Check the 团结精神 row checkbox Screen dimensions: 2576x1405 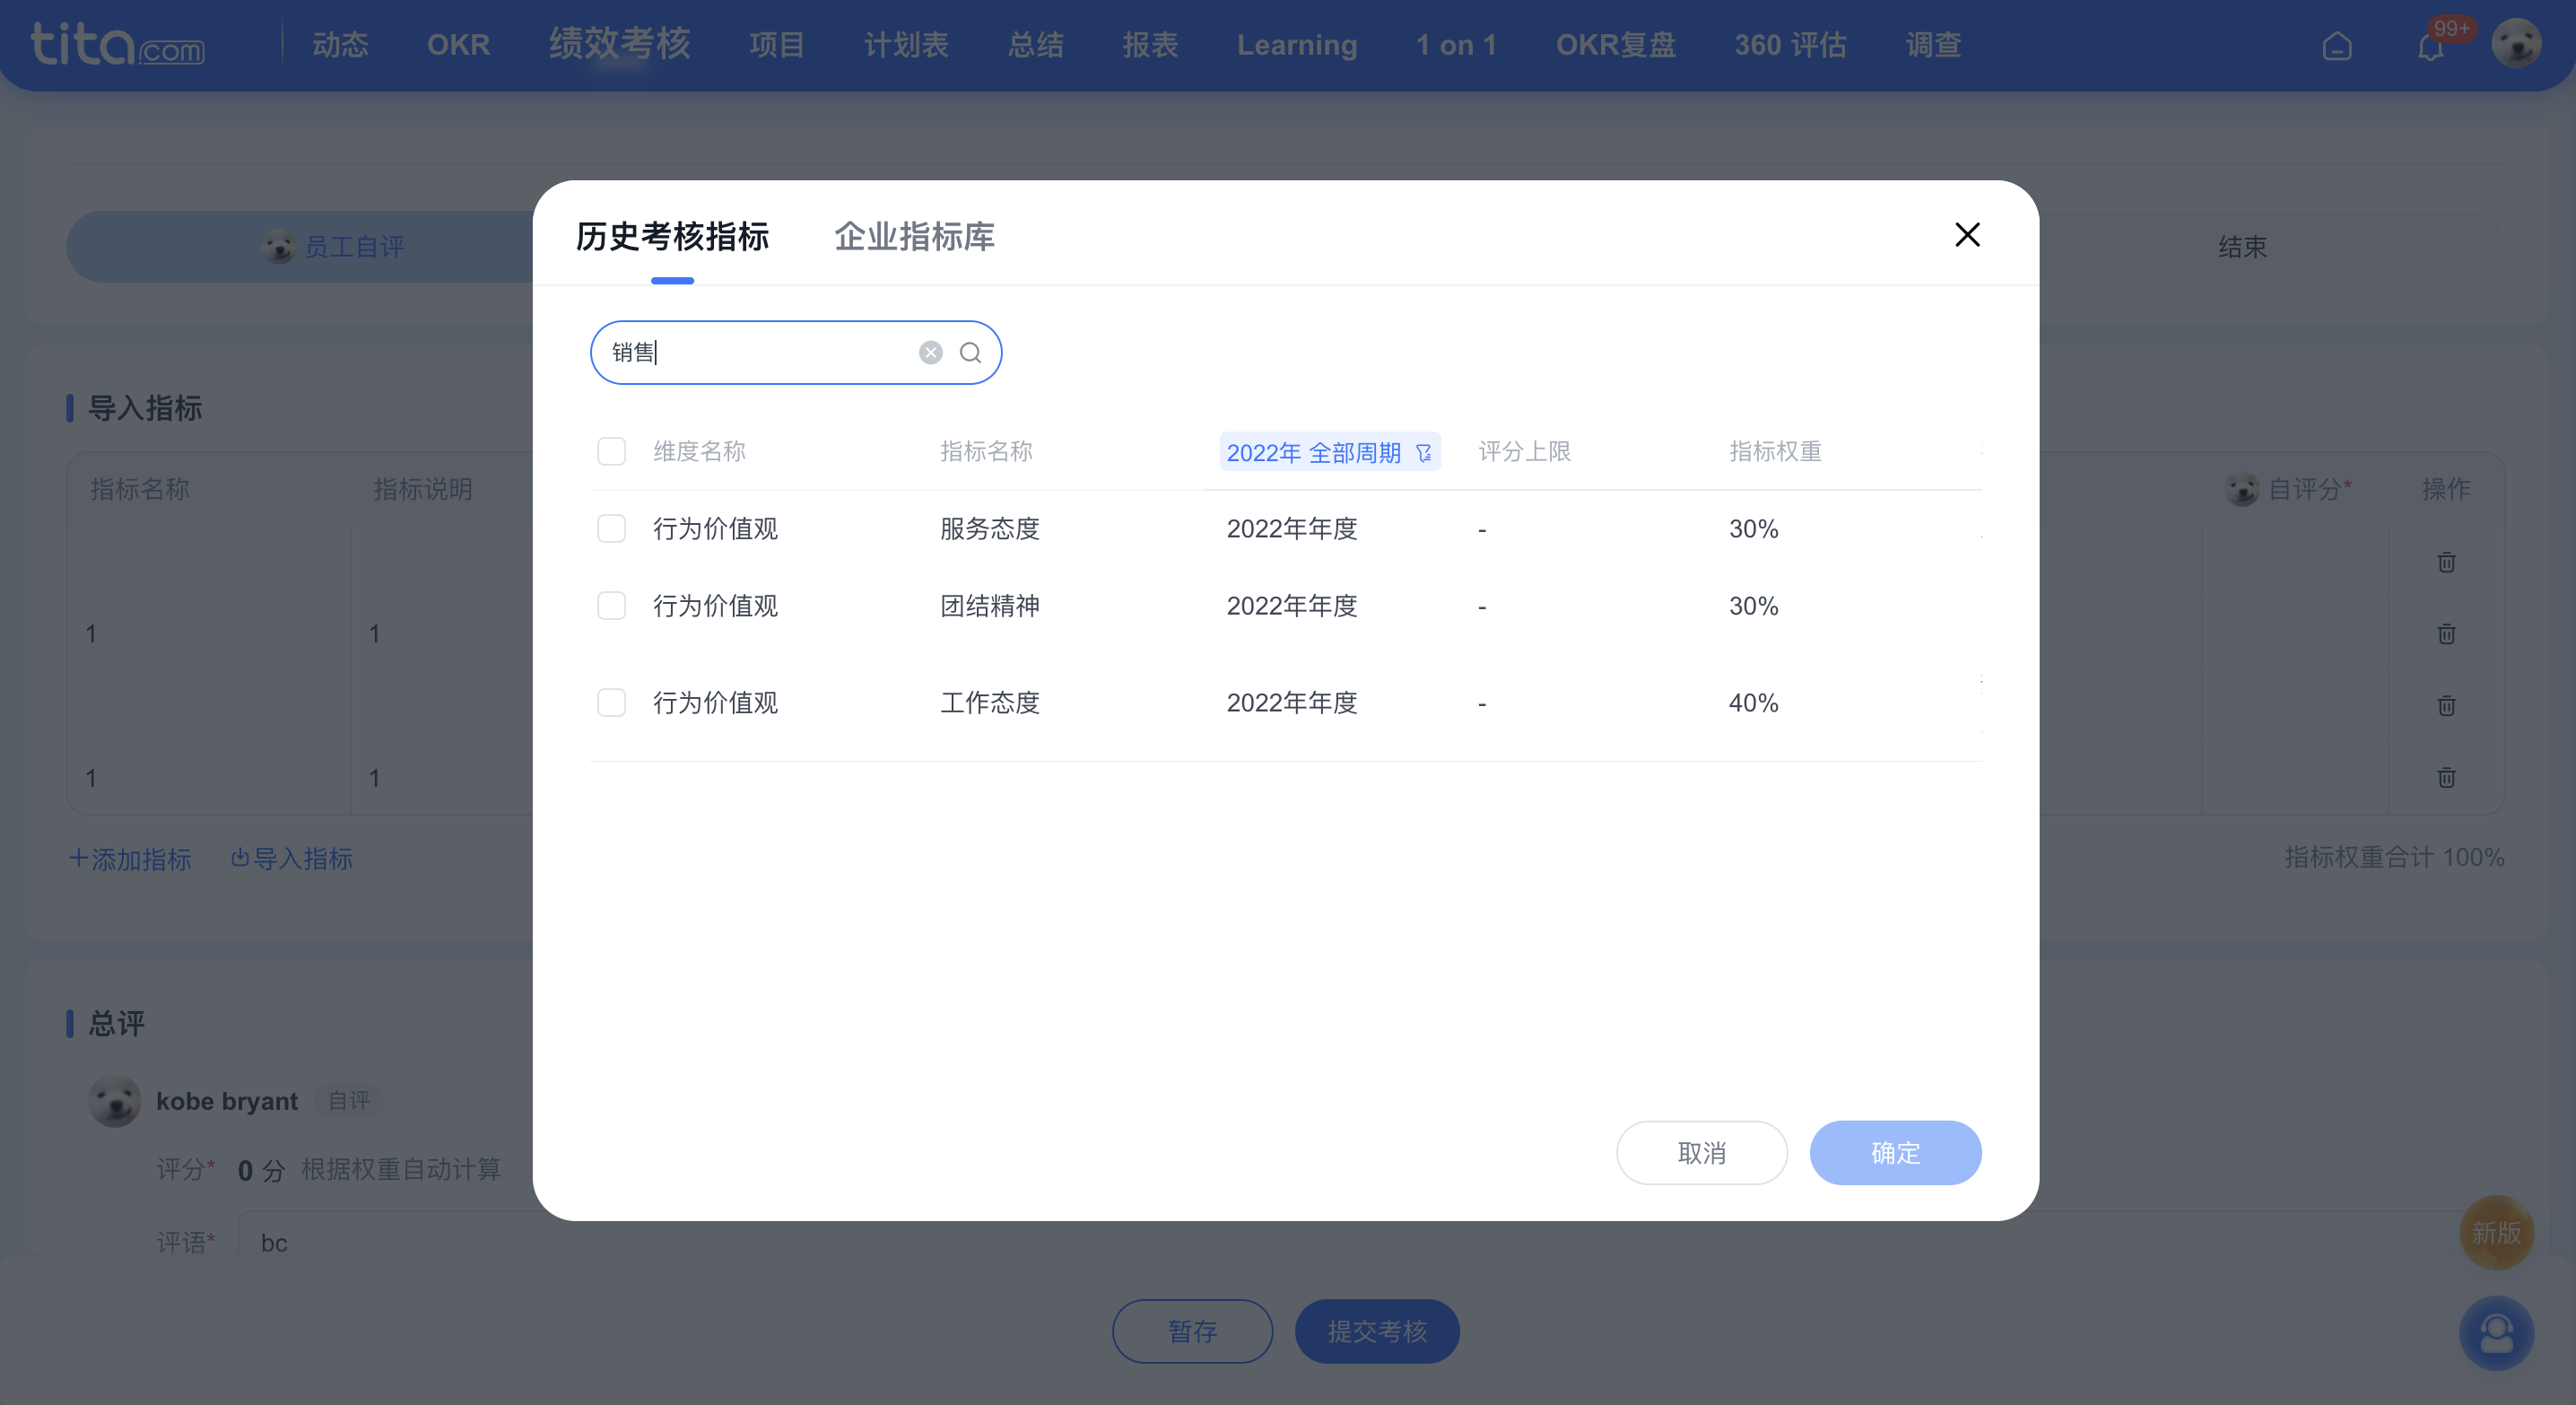tap(611, 605)
